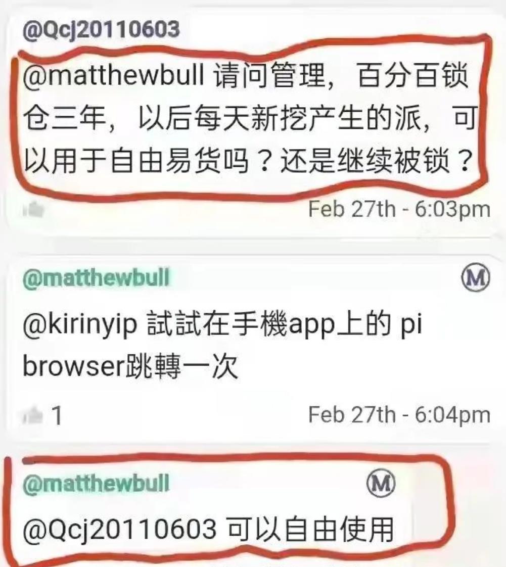The image size is (506, 567).
Task: Like the Qcj20110603 question message
Action: click(33, 209)
